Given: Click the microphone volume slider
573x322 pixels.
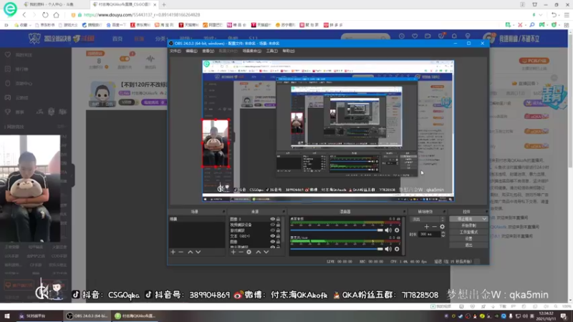Looking at the screenshot, I should click(x=337, y=249).
